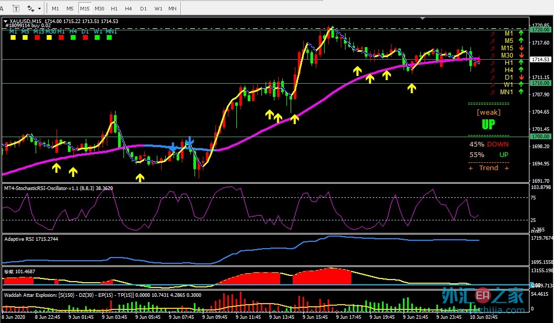This screenshot has width=554, height=323.
Task: Click the red H1 signal square
Action: pos(61,37)
